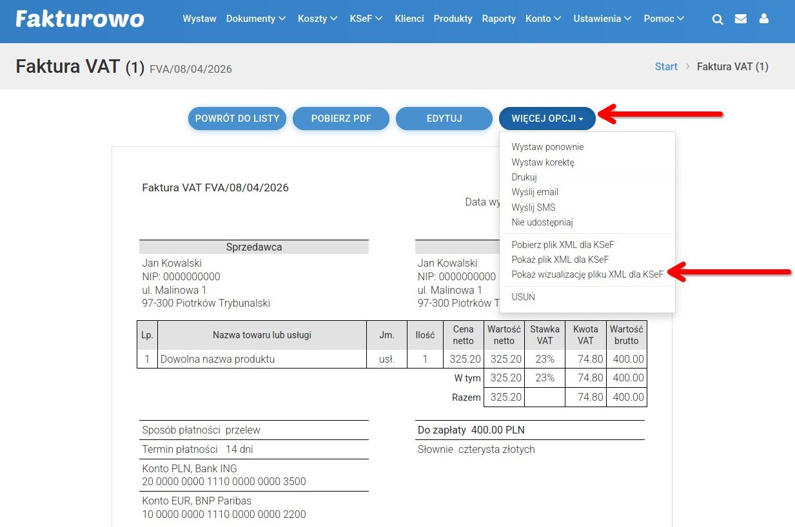The image size is (795, 527).
Task: Go to Wystaw in navigation bar
Action: pos(199,19)
